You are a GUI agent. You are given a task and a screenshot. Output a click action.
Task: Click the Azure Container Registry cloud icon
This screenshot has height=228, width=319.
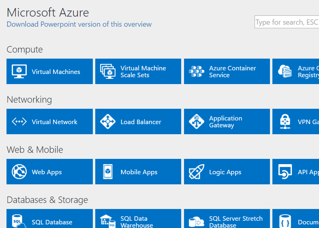tap(285, 71)
